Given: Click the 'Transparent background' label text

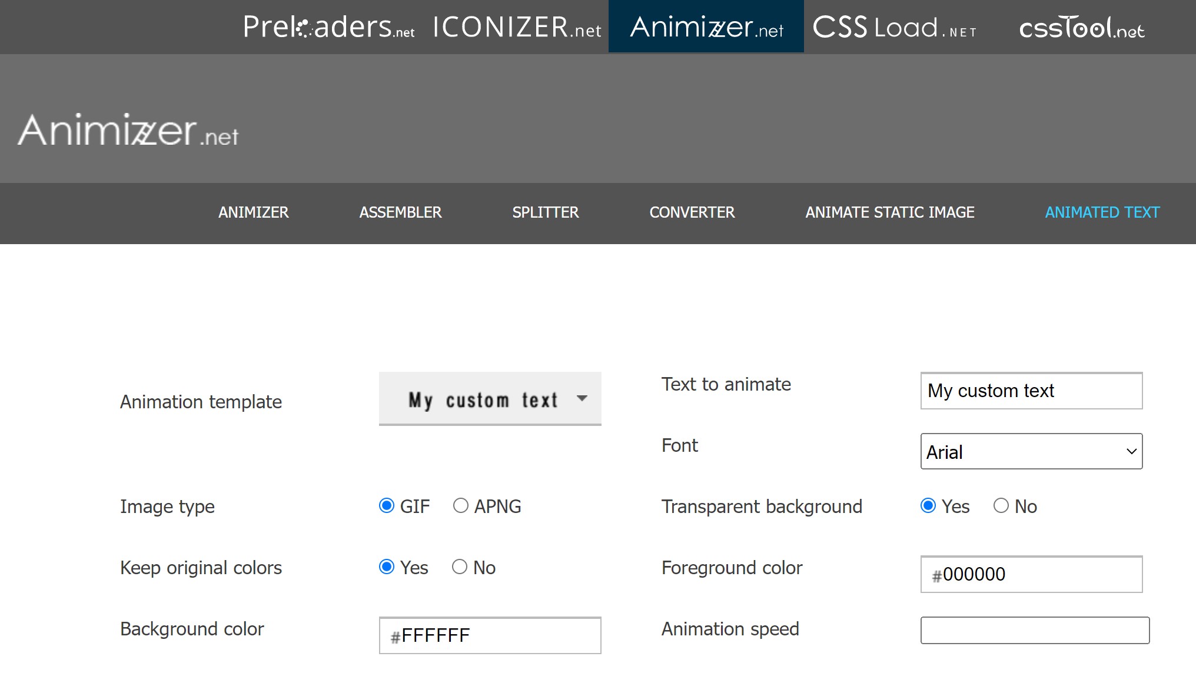Looking at the screenshot, I should click(x=762, y=507).
